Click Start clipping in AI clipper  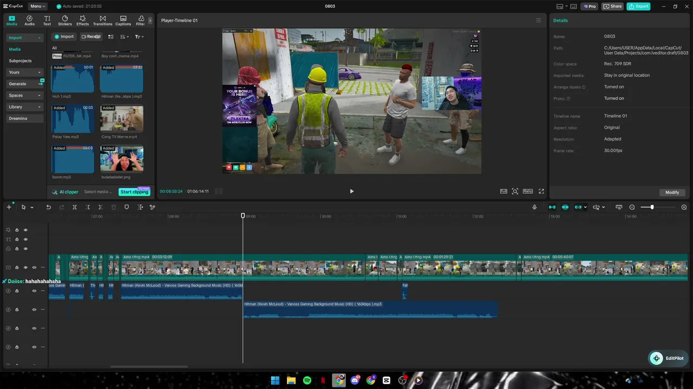(134, 192)
